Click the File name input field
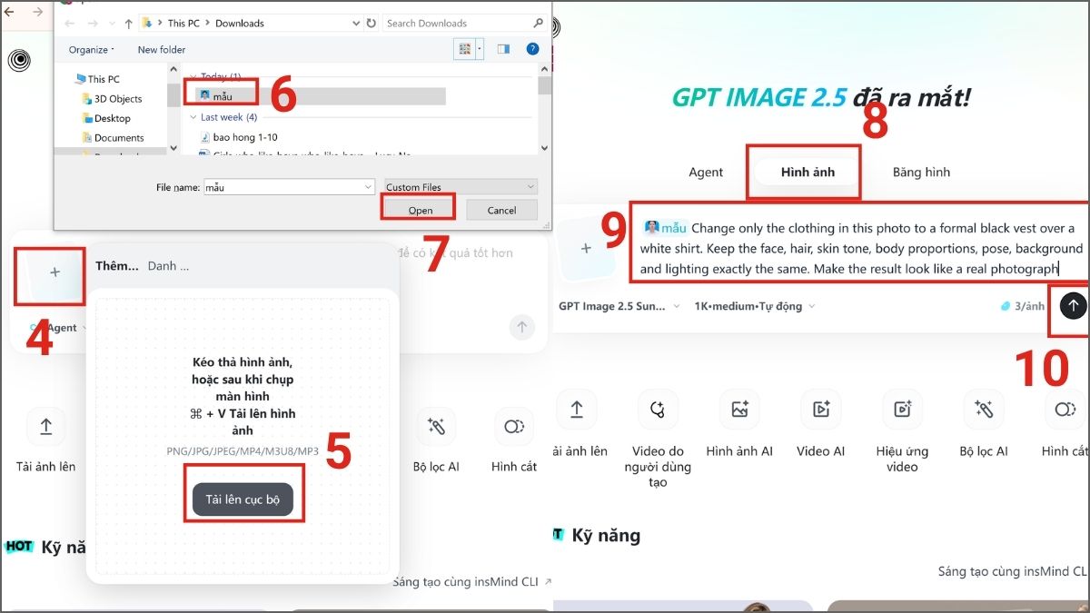This screenshot has width=1090, height=613. coord(282,187)
